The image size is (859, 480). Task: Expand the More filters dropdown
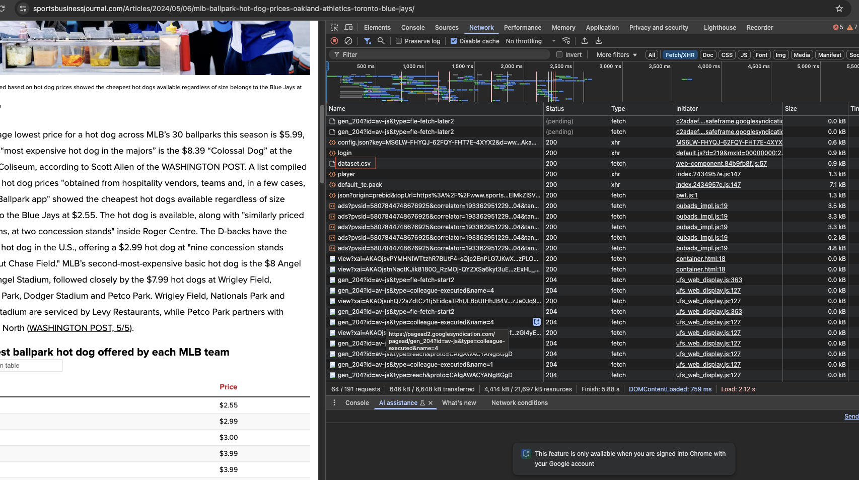tap(616, 55)
